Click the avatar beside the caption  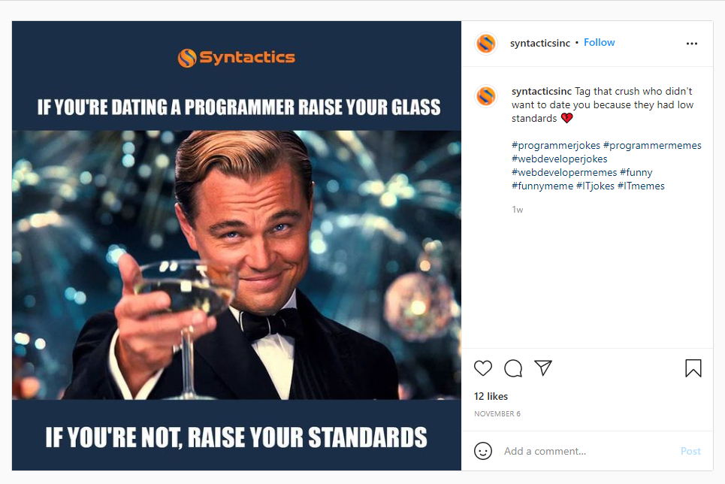coord(486,96)
